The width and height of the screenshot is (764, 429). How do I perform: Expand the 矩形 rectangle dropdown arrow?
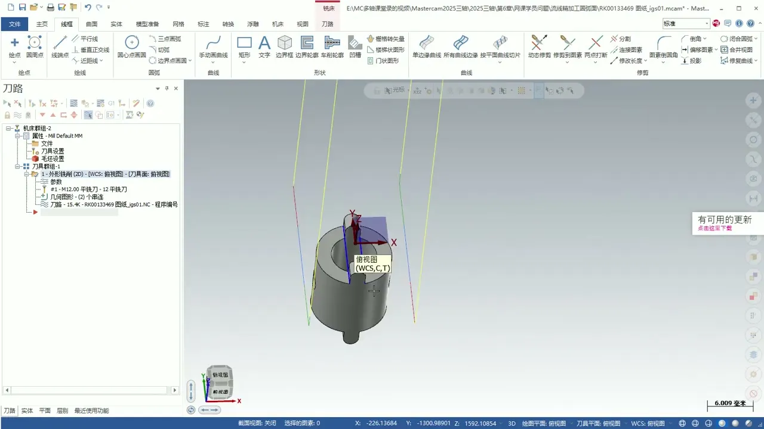[244, 61]
